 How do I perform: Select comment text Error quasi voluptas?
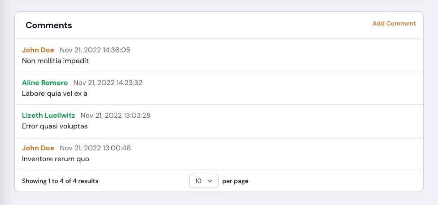pos(55,126)
